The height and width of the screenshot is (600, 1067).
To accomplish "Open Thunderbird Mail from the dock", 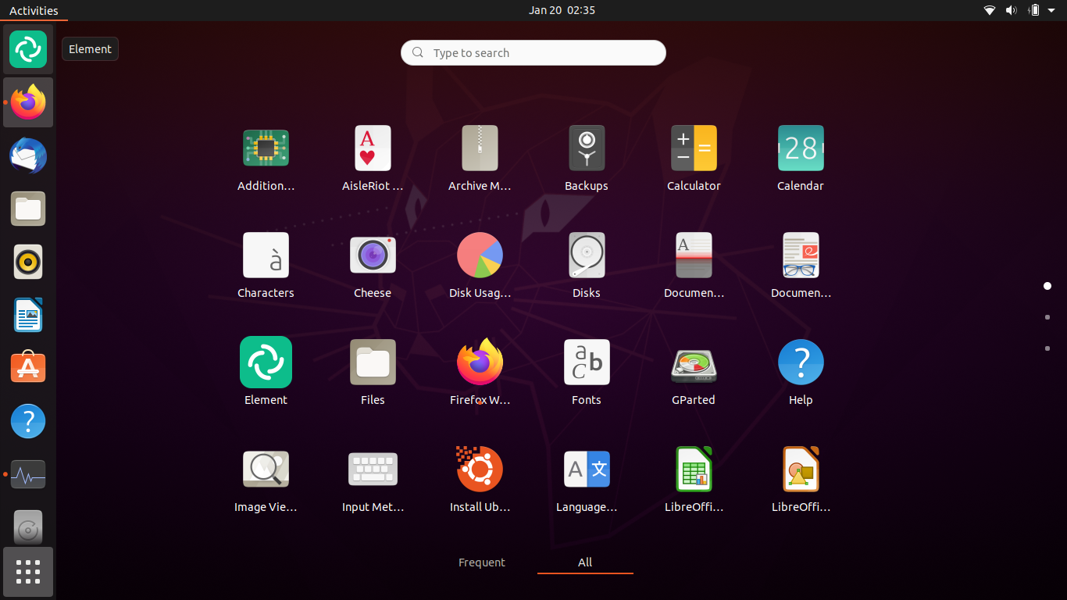I will [28, 155].
